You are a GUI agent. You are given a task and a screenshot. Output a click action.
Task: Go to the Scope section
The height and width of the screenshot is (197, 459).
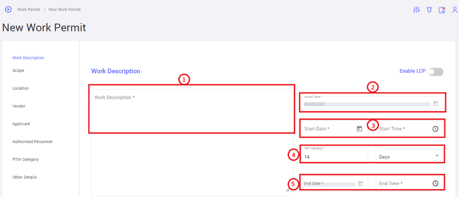(18, 71)
